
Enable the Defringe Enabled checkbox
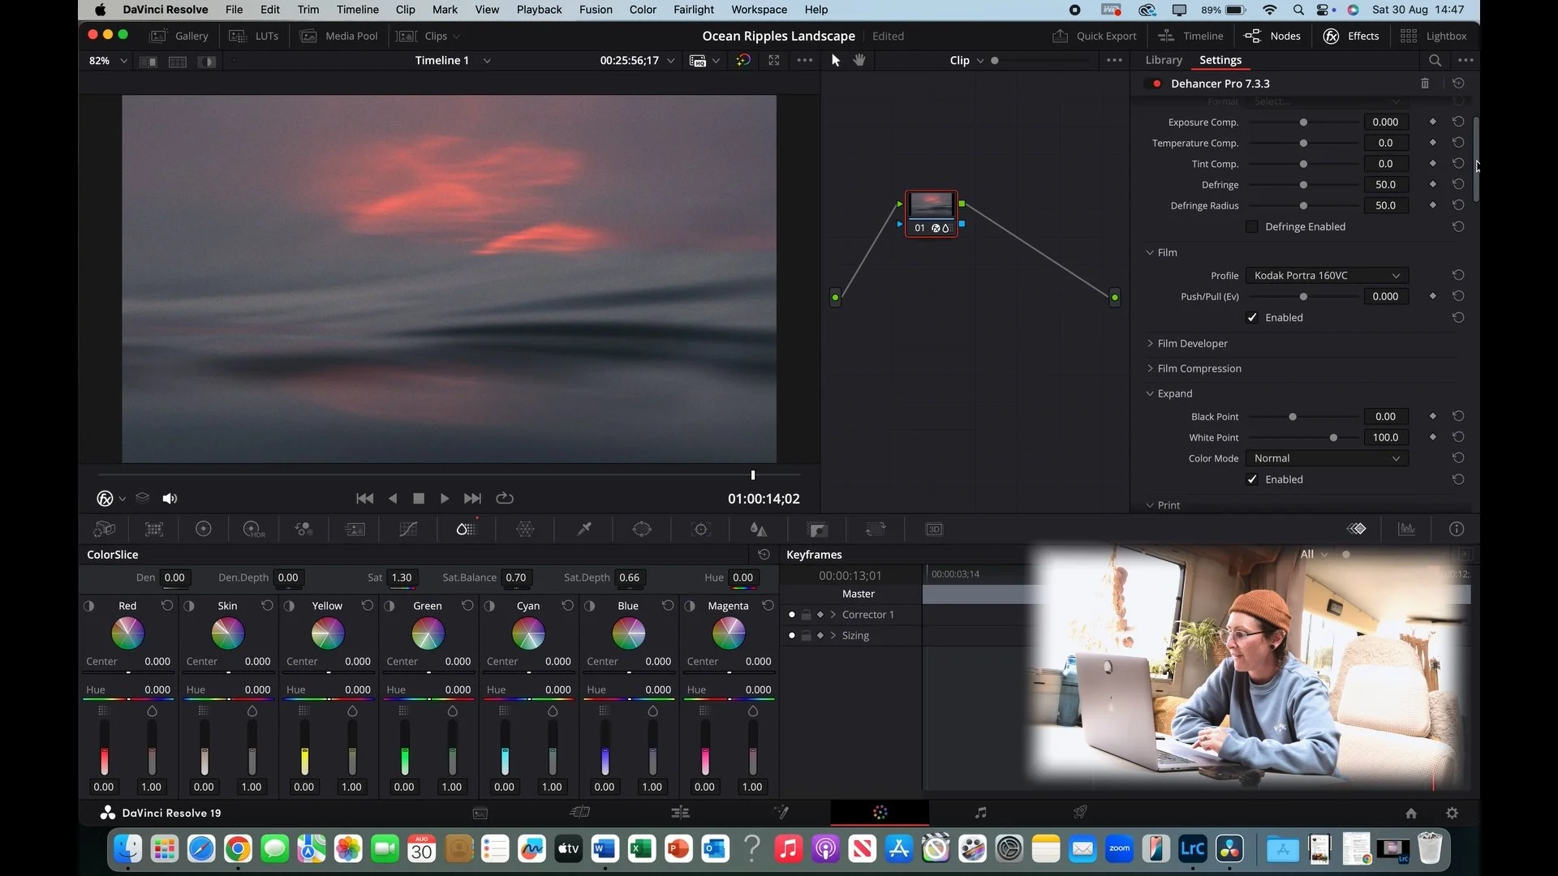pyautogui.click(x=1252, y=227)
